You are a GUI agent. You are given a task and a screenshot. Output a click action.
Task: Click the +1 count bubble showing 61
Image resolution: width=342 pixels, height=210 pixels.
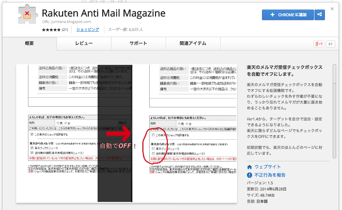click(x=330, y=44)
